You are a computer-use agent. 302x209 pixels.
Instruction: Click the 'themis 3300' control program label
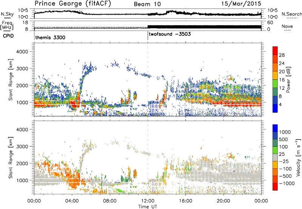coord(50,37)
